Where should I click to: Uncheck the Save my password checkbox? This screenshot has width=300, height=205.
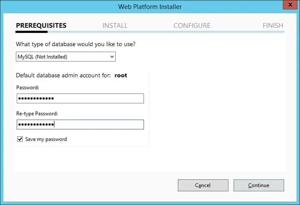point(20,139)
